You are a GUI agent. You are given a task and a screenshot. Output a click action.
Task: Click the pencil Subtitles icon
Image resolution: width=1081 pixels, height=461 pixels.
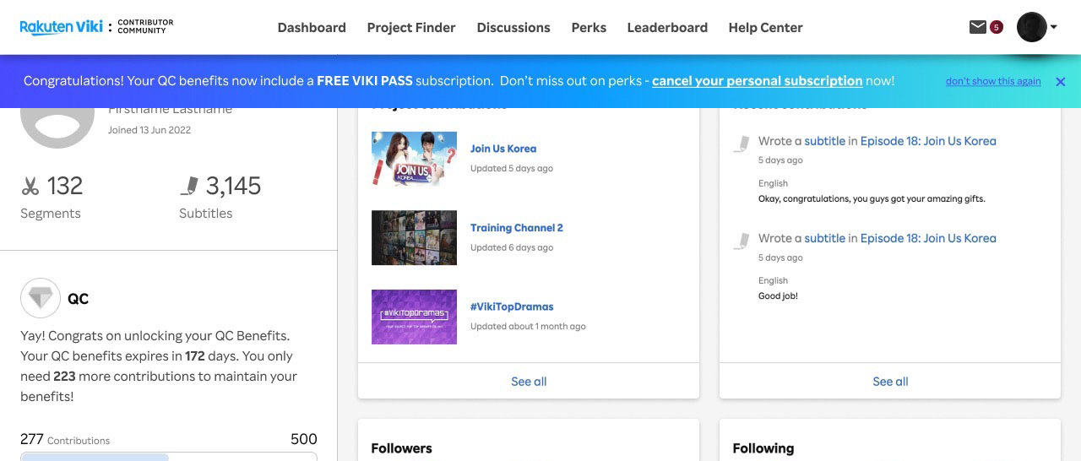pos(189,186)
